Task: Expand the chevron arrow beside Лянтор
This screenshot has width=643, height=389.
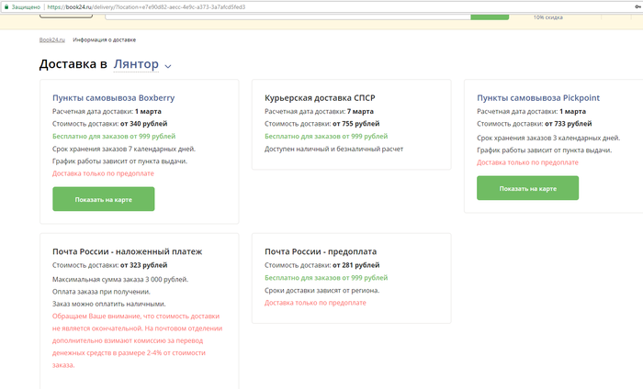Action: [168, 66]
